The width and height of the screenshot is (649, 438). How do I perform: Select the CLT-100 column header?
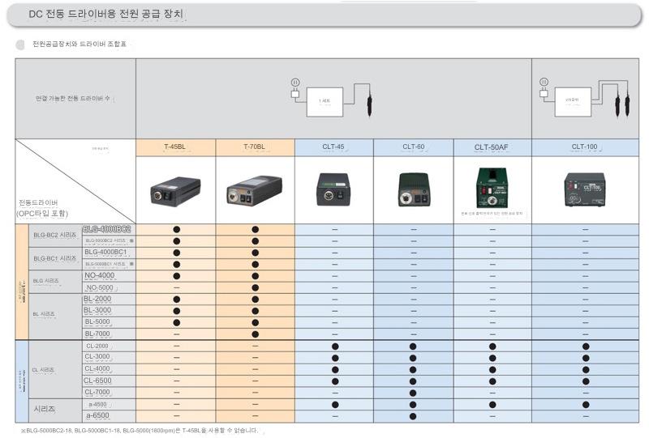click(585, 147)
